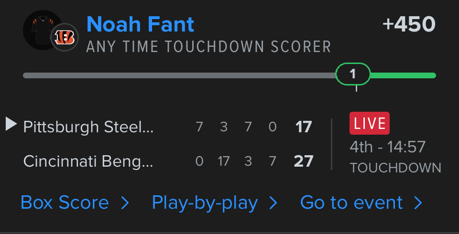Viewport: 459px width, 234px height.
Task: Click the chevron after Go to event
Action: (419, 203)
